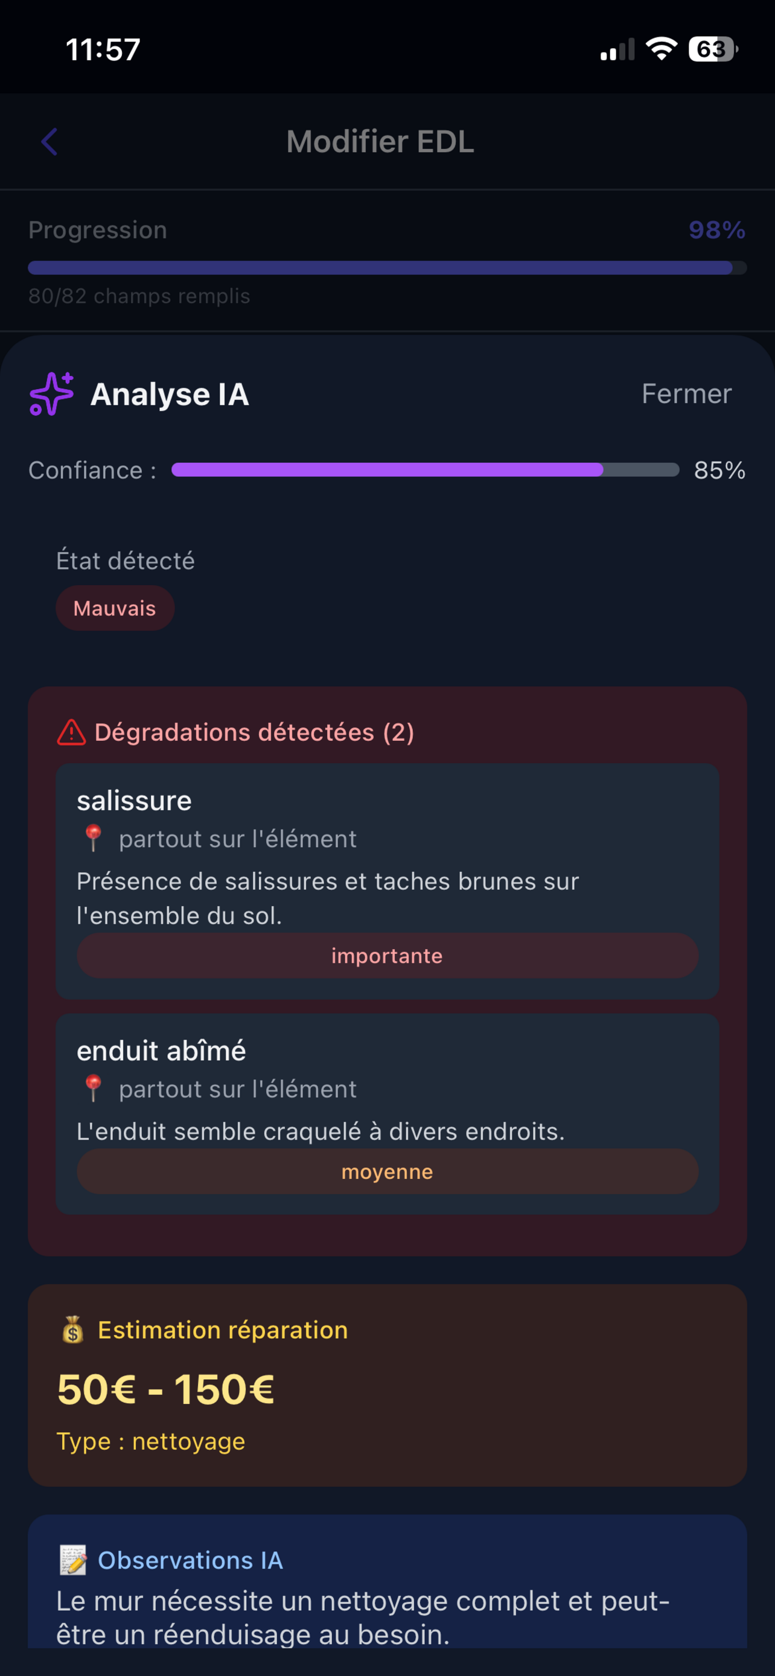Close the Analyse IA panel with Fermer

point(686,393)
